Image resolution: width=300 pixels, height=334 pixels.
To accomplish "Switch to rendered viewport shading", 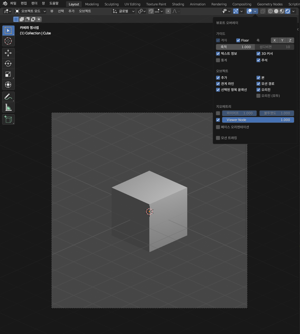I will click(288, 11).
